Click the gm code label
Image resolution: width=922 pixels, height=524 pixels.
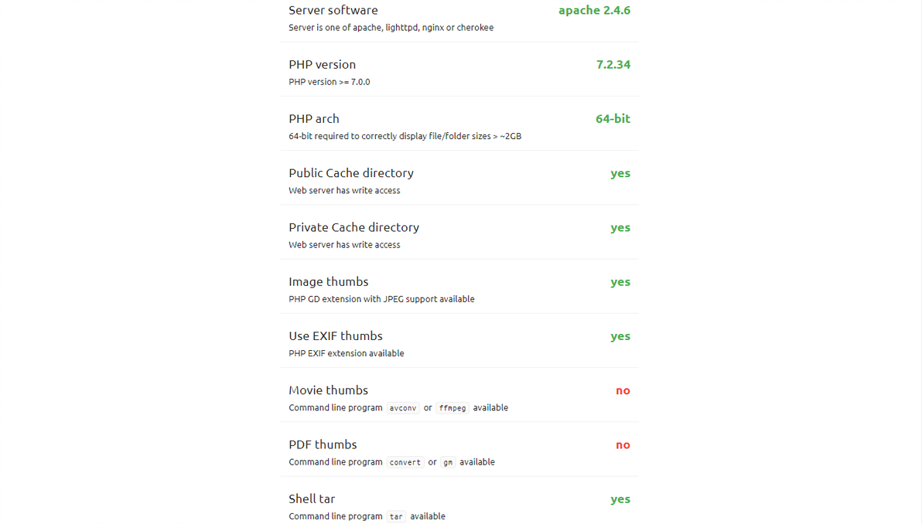(448, 462)
